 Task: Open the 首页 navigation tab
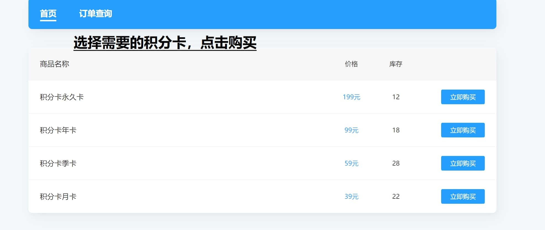click(48, 14)
